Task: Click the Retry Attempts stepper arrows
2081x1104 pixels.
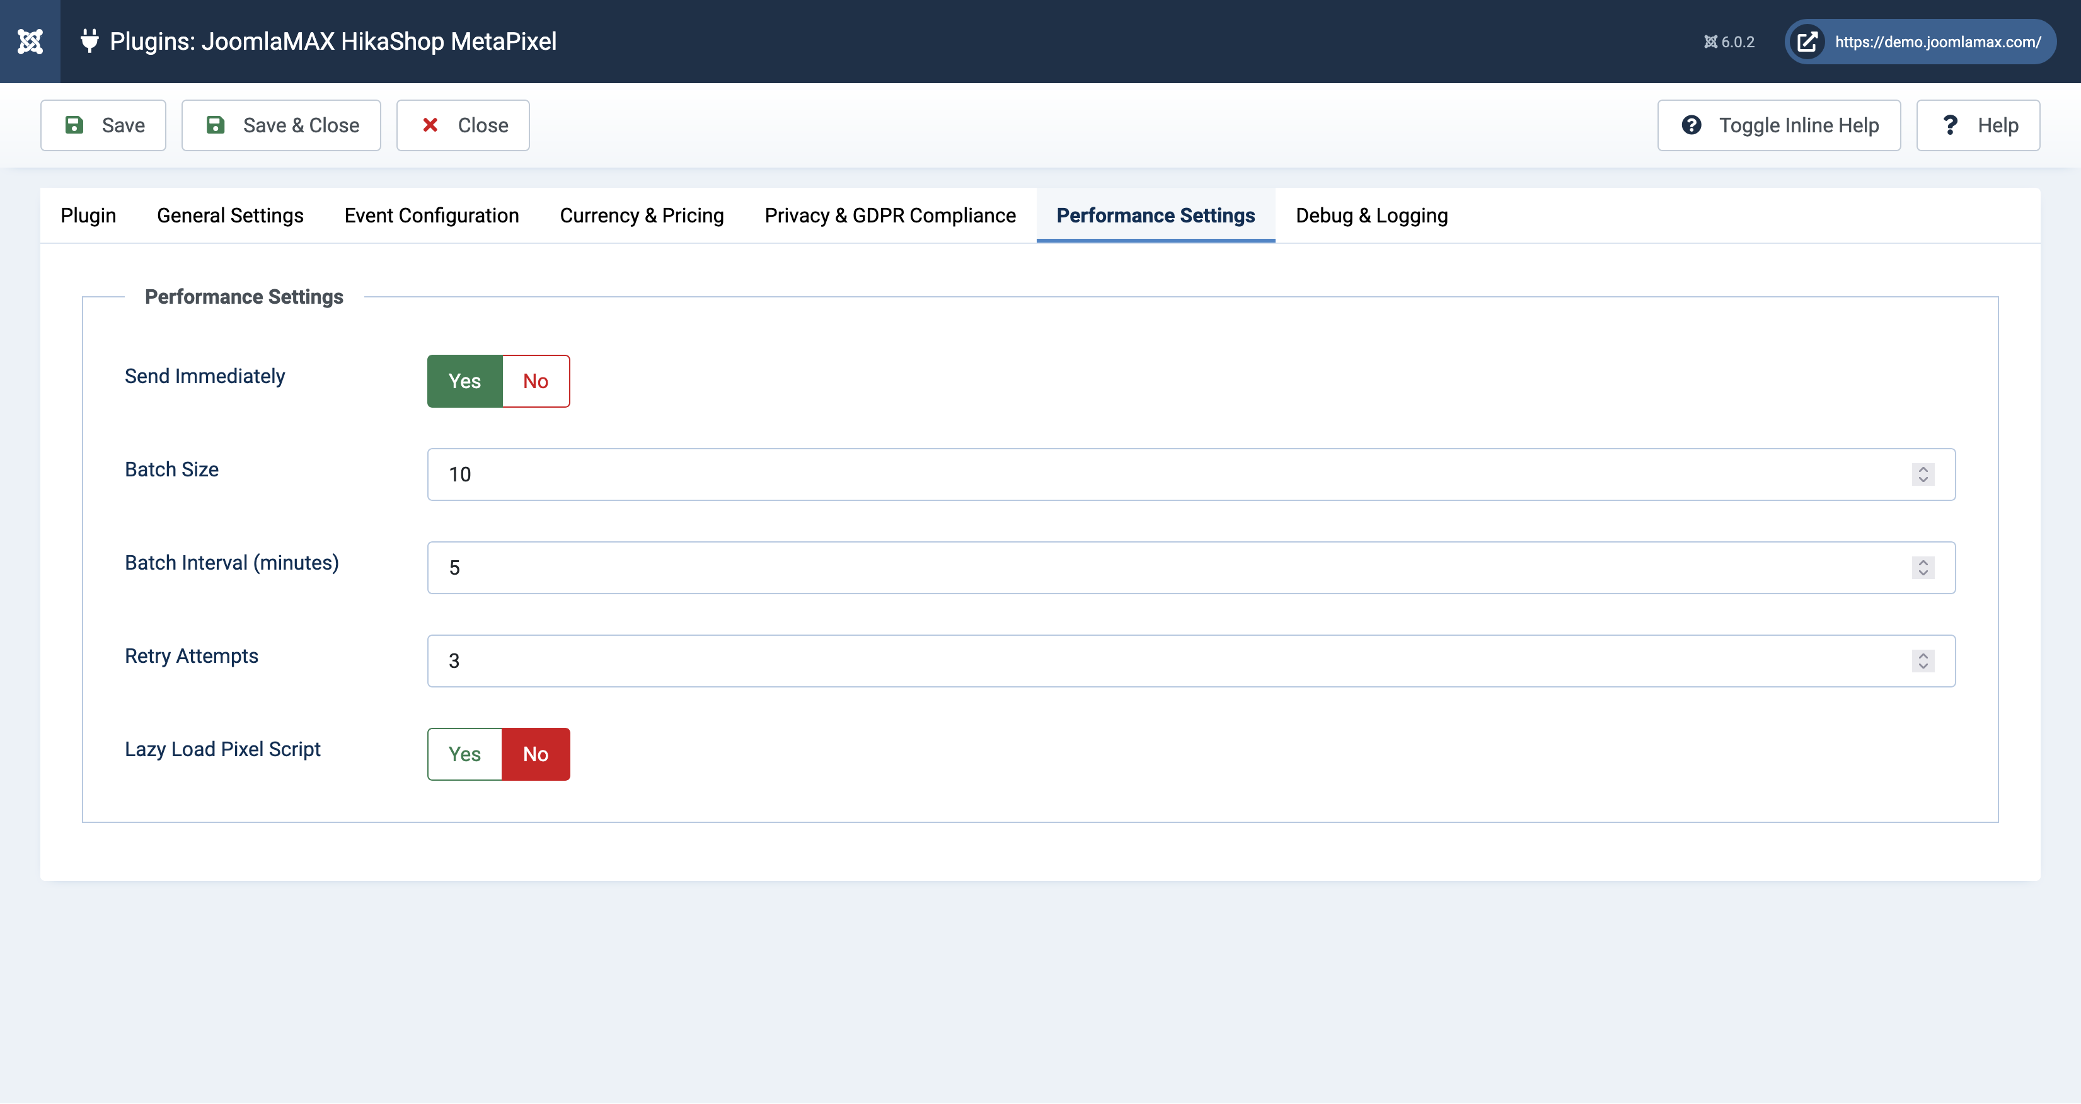Action: (x=1923, y=660)
